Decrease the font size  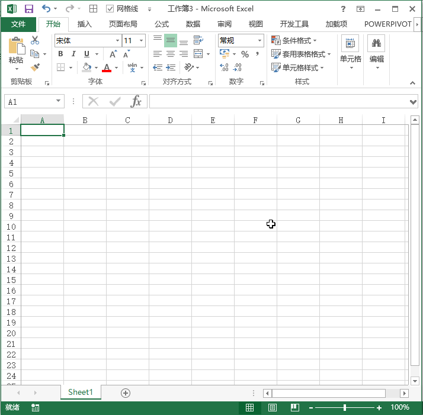(x=127, y=54)
